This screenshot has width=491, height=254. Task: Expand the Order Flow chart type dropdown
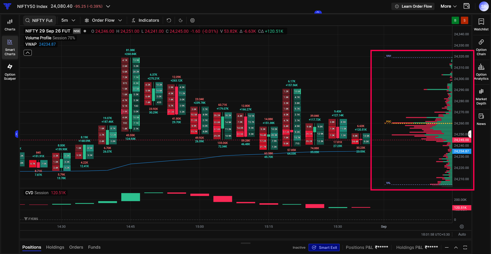103,20
